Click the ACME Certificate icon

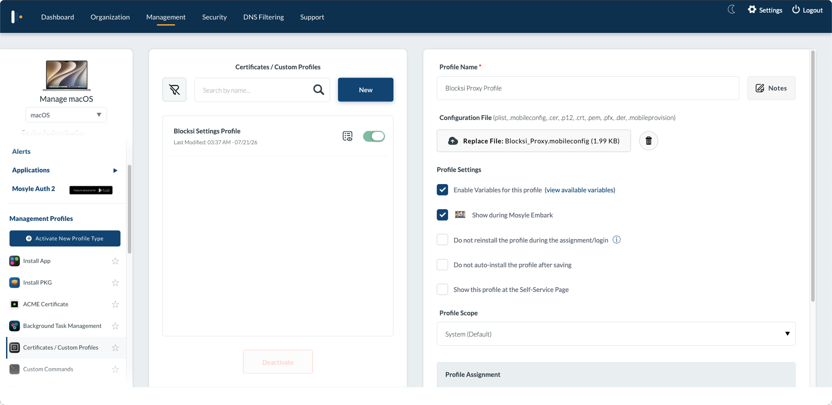pyautogui.click(x=15, y=304)
